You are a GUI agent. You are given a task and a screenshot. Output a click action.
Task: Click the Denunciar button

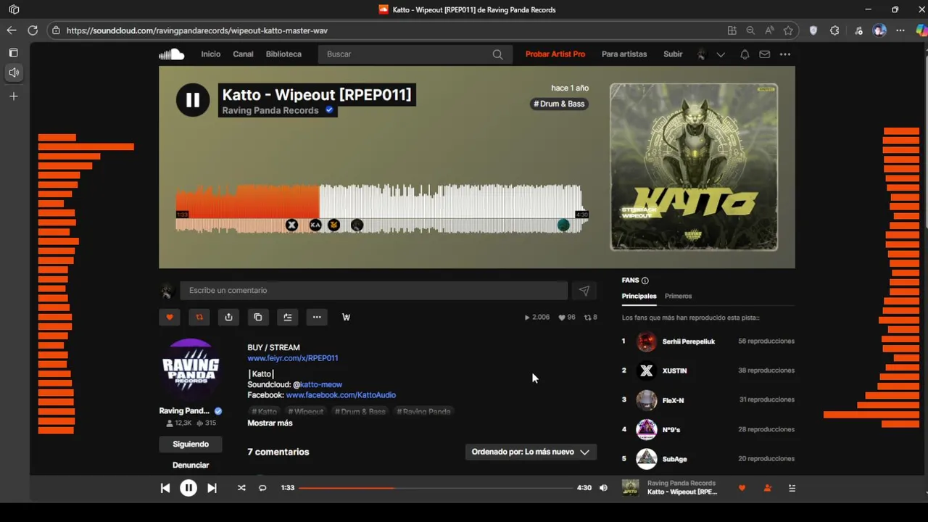point(191,465)
